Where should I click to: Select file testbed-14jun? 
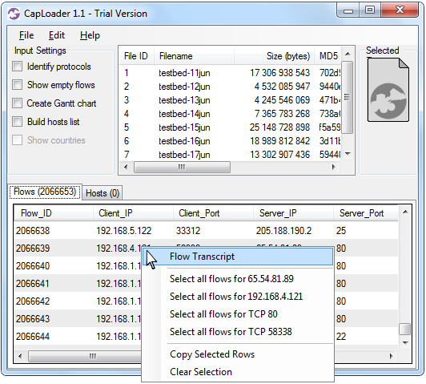pos(230,114)
